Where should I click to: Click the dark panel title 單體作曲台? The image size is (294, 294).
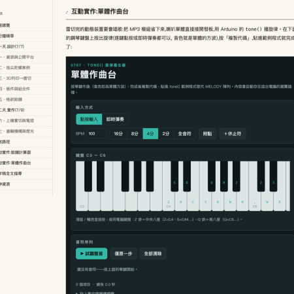pyautogui.click(x=93, y=74)
